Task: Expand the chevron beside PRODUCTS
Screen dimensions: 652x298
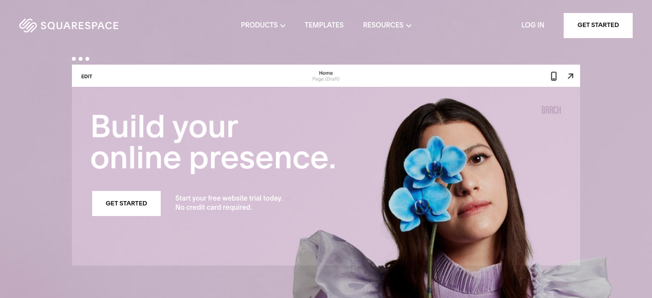Action: pos(283,26)
